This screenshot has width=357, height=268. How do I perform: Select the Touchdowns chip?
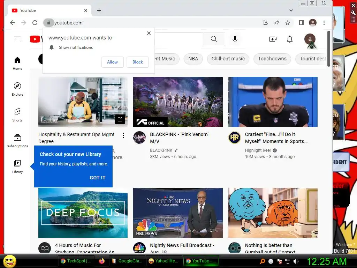click(272, 59)
